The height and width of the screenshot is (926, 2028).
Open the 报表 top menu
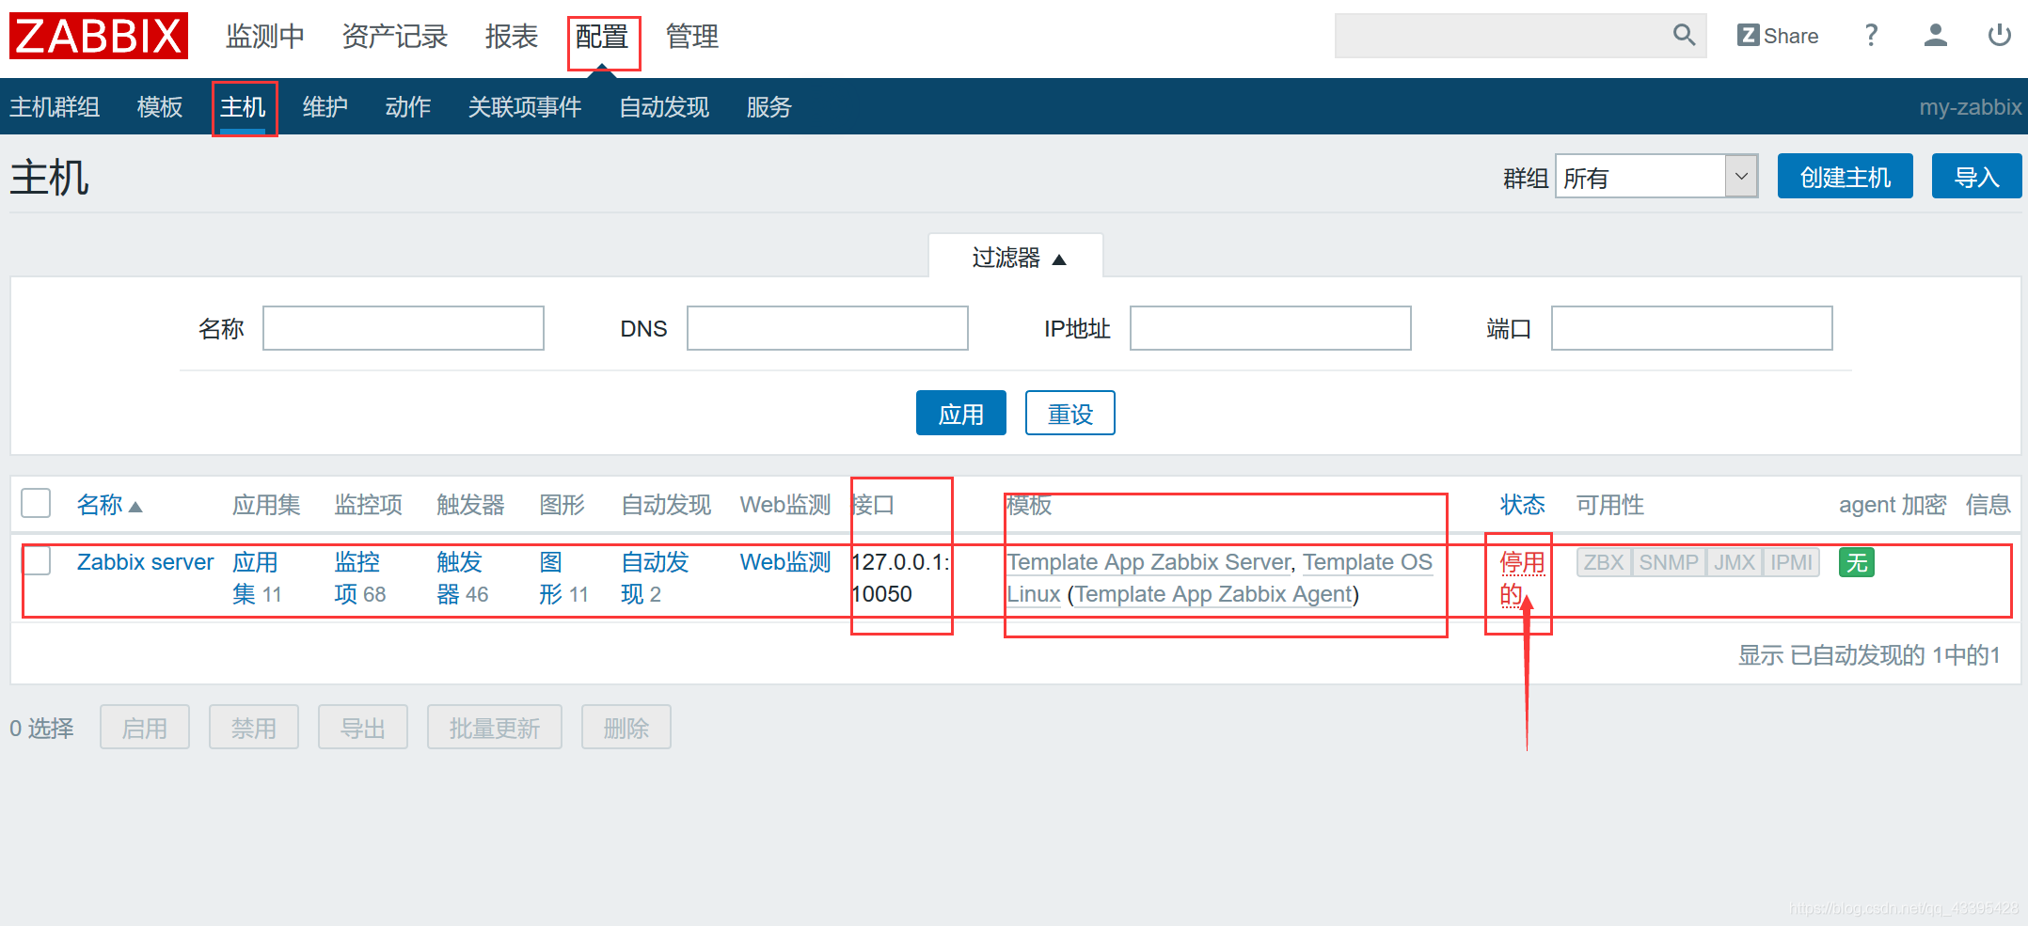coord(512,37)
